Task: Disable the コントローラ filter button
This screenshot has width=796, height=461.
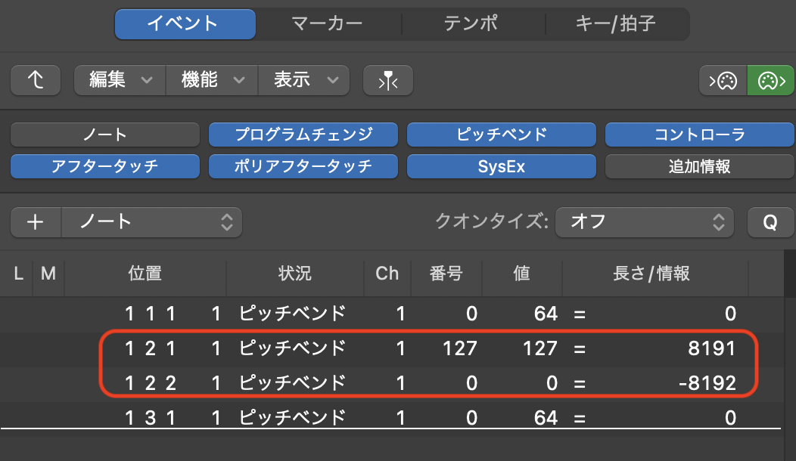Action: point(699,135)
